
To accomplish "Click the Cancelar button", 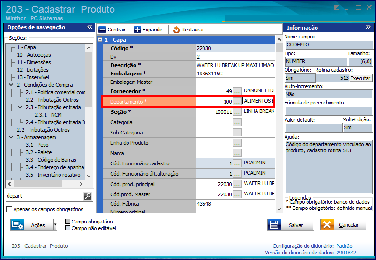I will coord(344,225).
